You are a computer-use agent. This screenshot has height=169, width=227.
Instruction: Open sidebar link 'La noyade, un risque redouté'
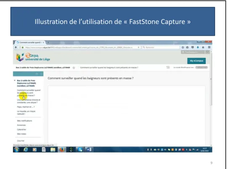coord(26,113)
